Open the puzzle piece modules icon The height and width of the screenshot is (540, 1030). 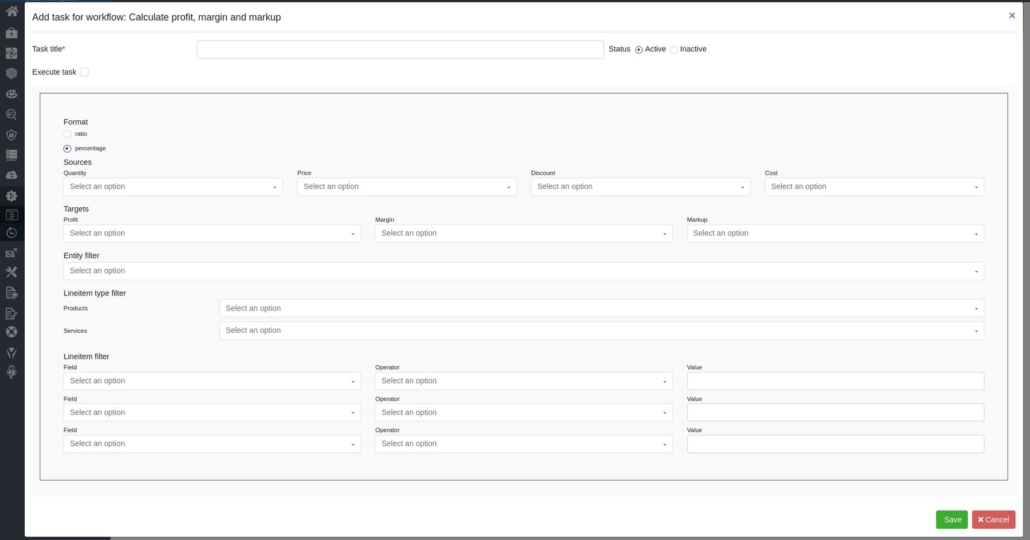pos(11,53)
